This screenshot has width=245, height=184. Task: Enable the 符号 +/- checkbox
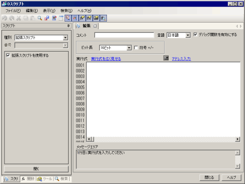point(136,48)
